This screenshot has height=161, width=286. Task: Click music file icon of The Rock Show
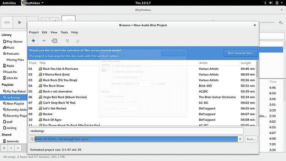point(40,86)
